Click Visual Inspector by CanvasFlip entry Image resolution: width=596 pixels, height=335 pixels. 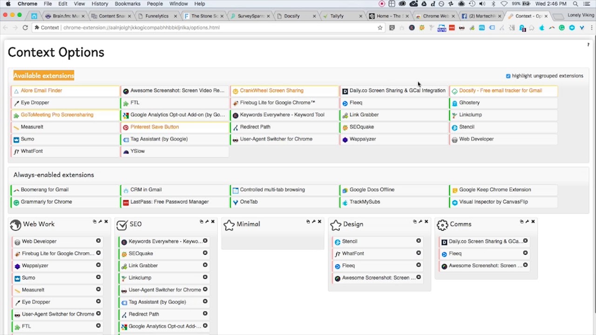click(x=503, y=202)
